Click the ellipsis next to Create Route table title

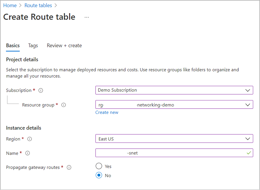tap(87, 17)
